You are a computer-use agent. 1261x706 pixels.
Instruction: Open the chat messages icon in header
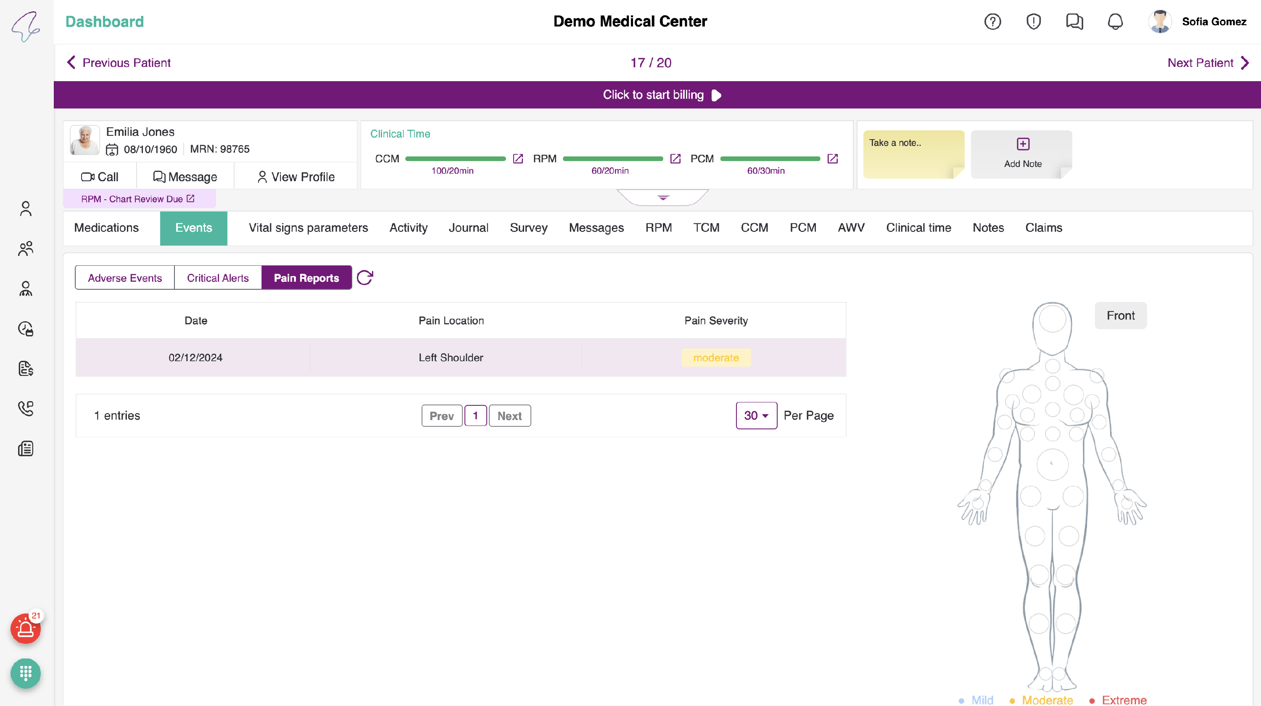pos(1074,21)
